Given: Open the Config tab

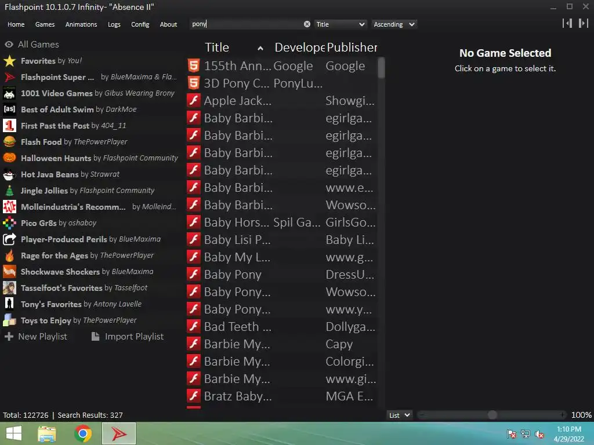Looking at the screenshot, I should [x=140, y=24].
